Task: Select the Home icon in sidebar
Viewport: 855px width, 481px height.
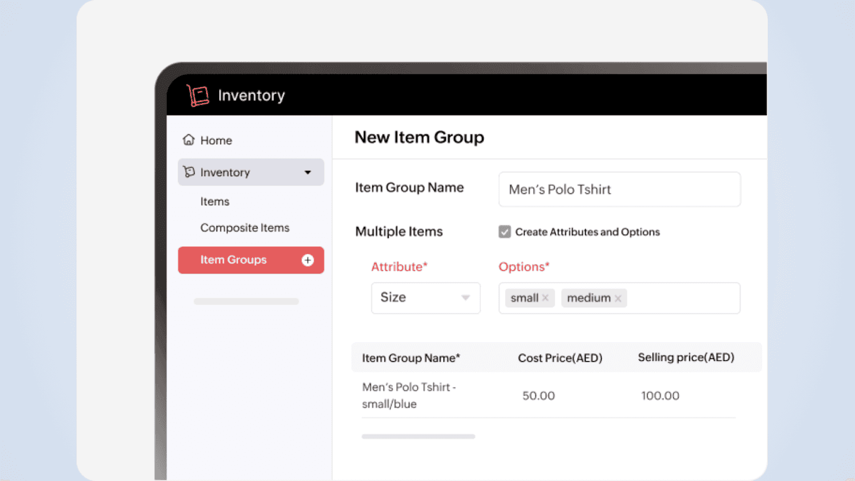Action: tap(188, 139)
